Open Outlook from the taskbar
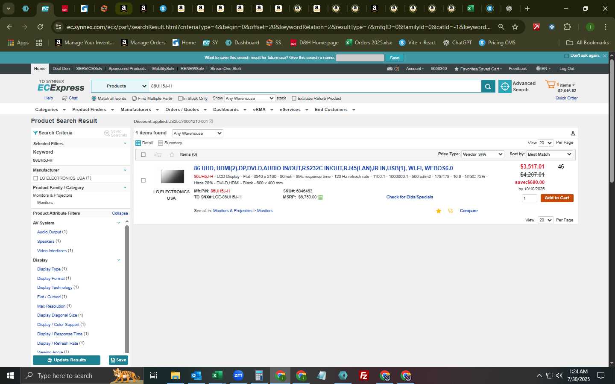 point(196,375)
